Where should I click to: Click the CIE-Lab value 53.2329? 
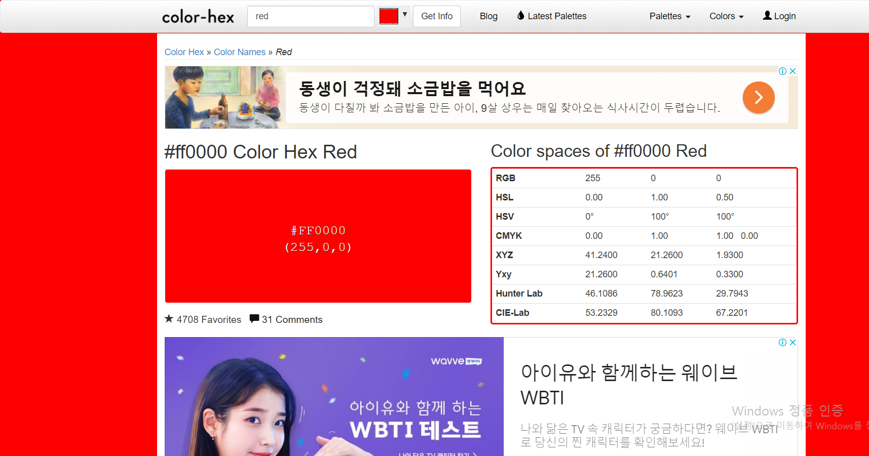click(601, 313)
